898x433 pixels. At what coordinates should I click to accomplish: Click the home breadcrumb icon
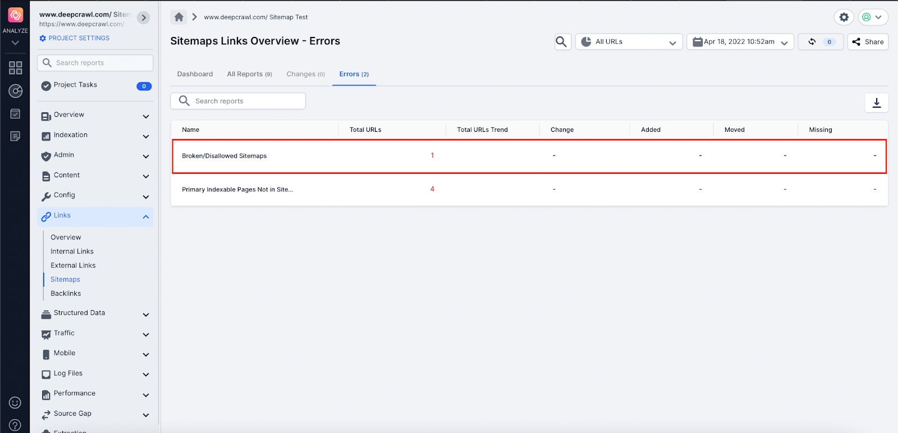tap(178, 17)
